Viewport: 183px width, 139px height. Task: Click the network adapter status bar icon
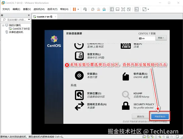(x=152, y=137)
